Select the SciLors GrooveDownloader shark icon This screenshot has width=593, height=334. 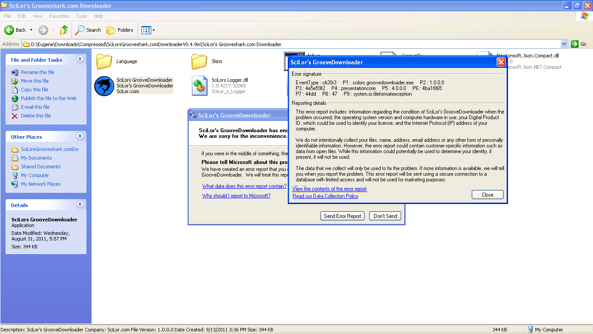tap(104, 86)
